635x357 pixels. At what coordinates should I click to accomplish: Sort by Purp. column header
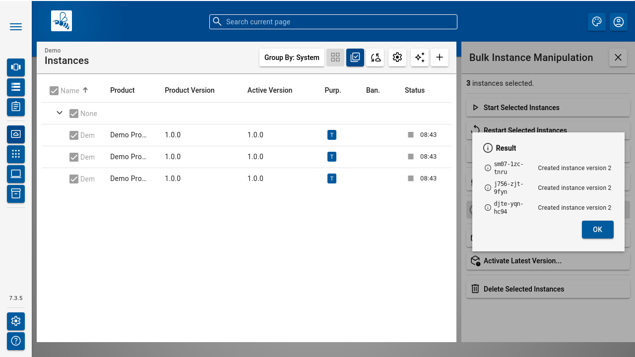pyautogui.click(x=333, y=90)
